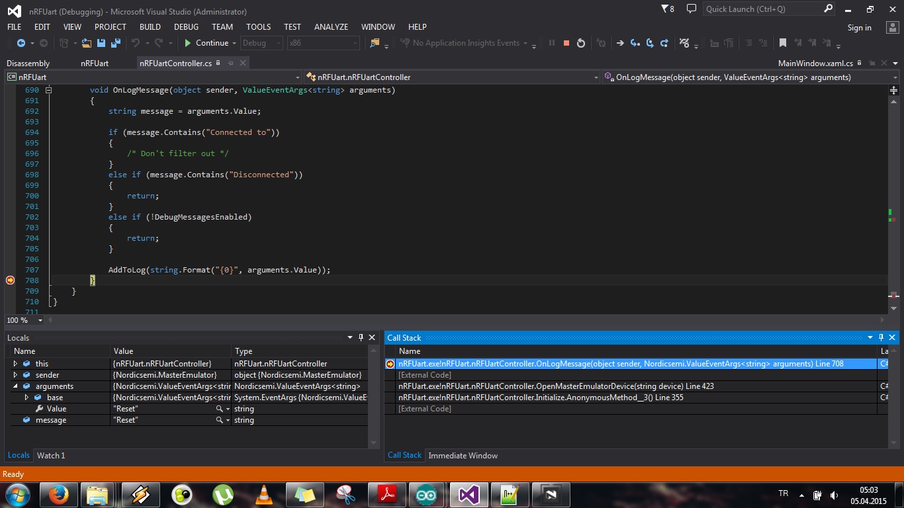The image size is (904, 508).
Task: Open the Debug configuration dropdown
Action: pyautogui.click(x=261, y=43)
